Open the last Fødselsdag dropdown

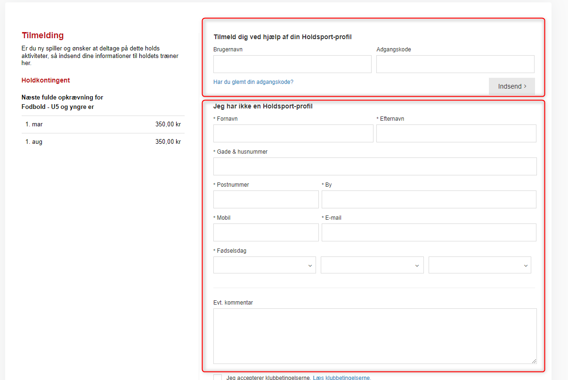(x=479, y=265)
